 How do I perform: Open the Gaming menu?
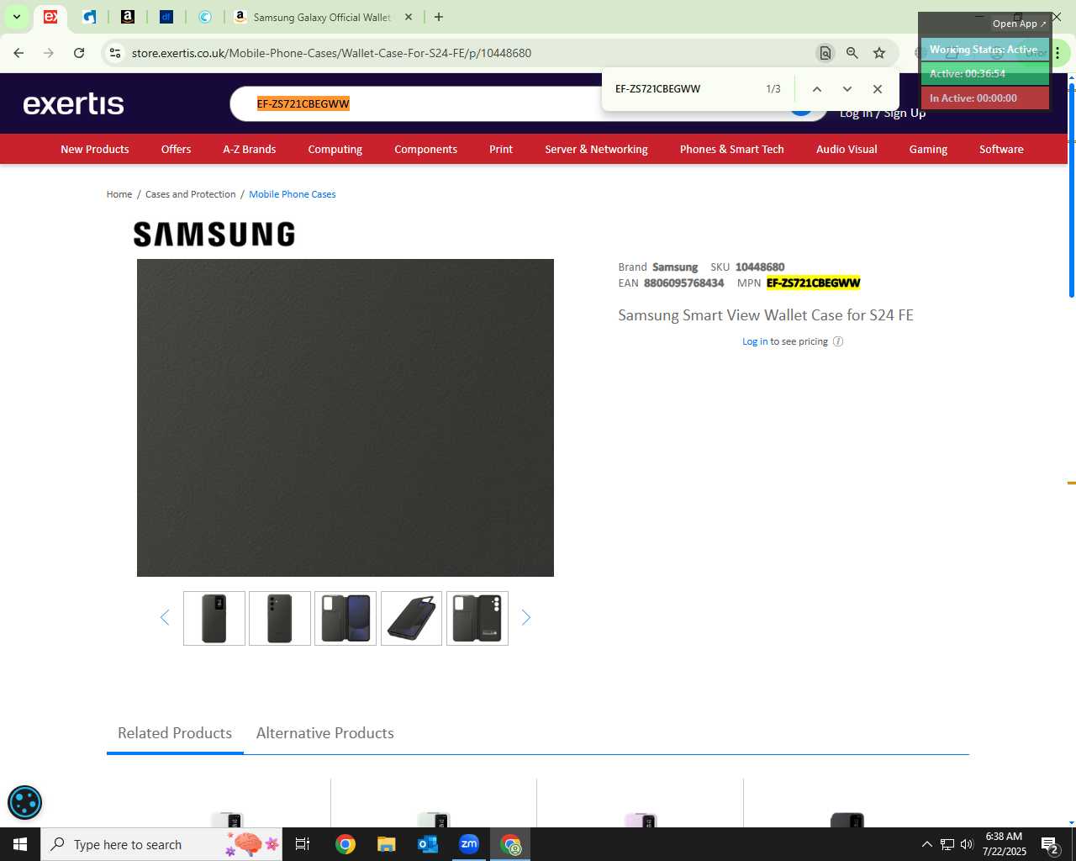928,149
